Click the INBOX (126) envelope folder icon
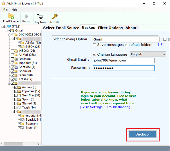The height and width of the screenshot is (151, 170). (x=16, y=51)
